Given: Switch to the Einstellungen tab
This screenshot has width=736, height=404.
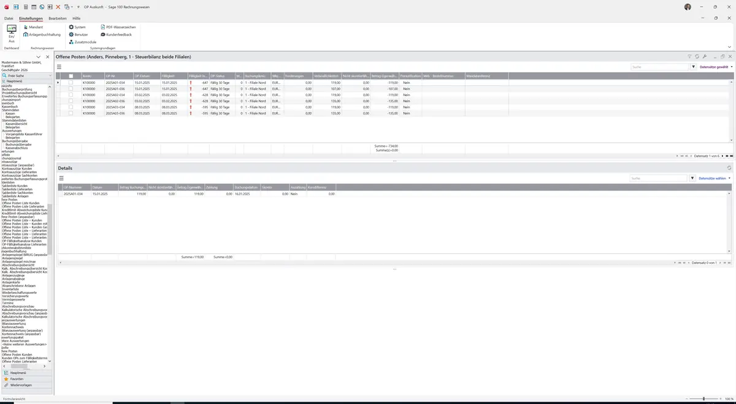Looking at the screenshot, I should [31, 18].
